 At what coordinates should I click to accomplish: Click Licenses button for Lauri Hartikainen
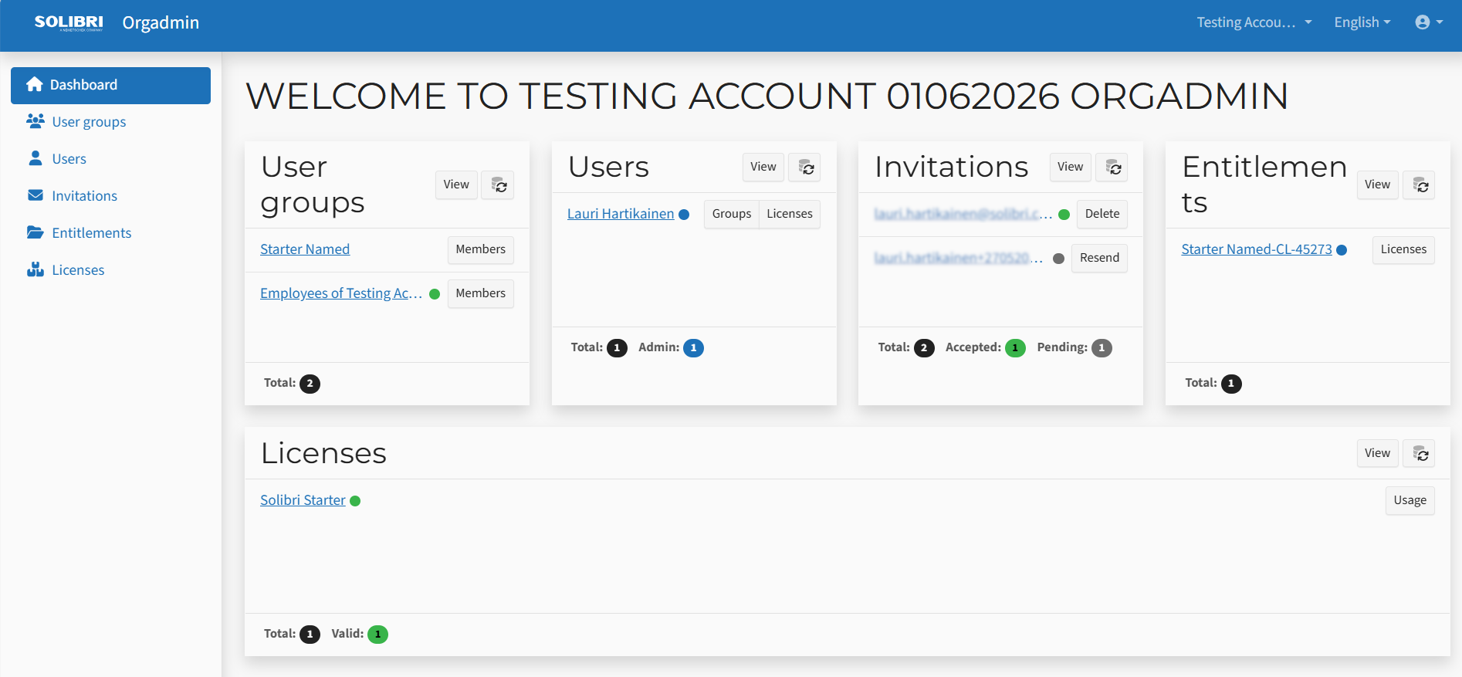coord(790,214)
